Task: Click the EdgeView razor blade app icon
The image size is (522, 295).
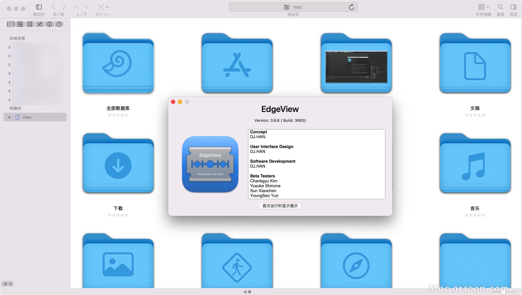Action: (x=210, y=164)
